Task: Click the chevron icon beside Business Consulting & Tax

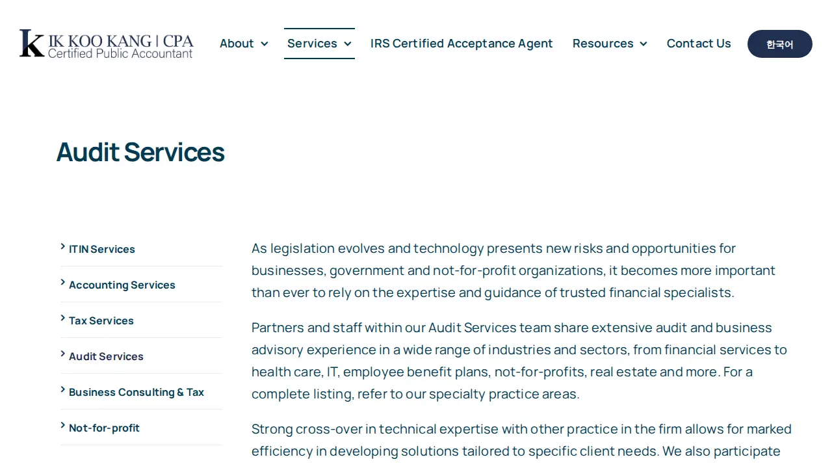Action: pos(63,389)
